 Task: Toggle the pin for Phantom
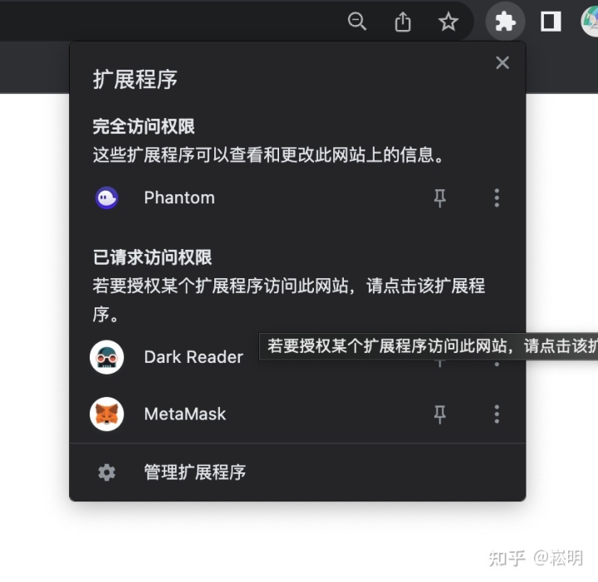pyautogui.click(x=440, y=198)
